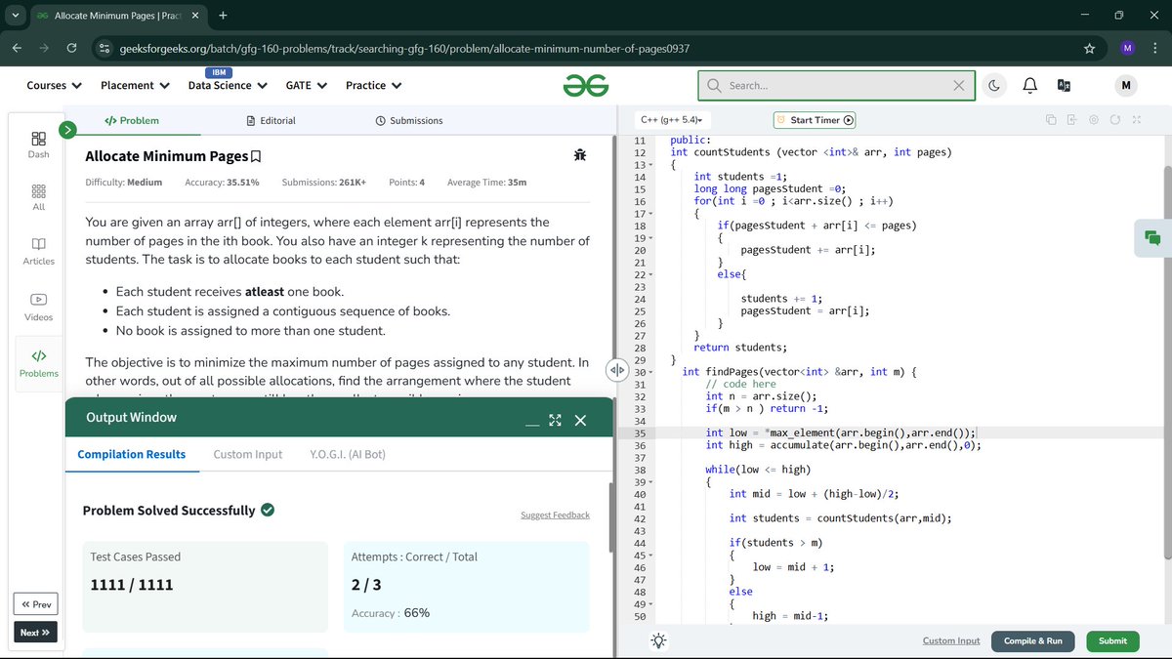Viewport: 1172px width, 659px height.
Task: Open Articles in the left sidebar
Action: click(39, 251)
